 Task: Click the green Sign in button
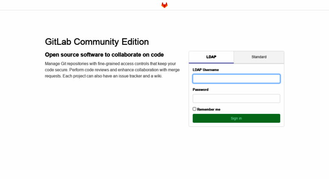click(x=236, y=118)
